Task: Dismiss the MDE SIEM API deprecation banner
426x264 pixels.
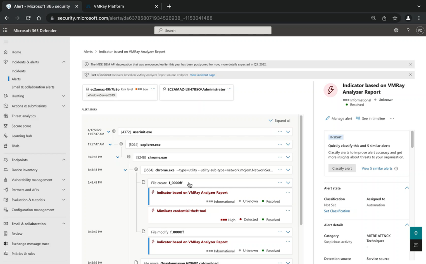Action: click(x=410, y=64)
